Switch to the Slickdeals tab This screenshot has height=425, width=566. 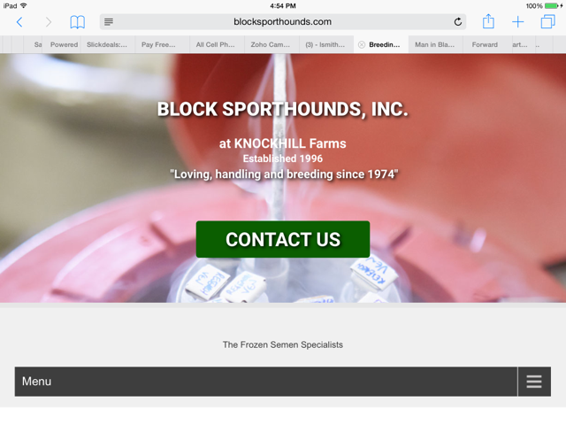point(107,45)
